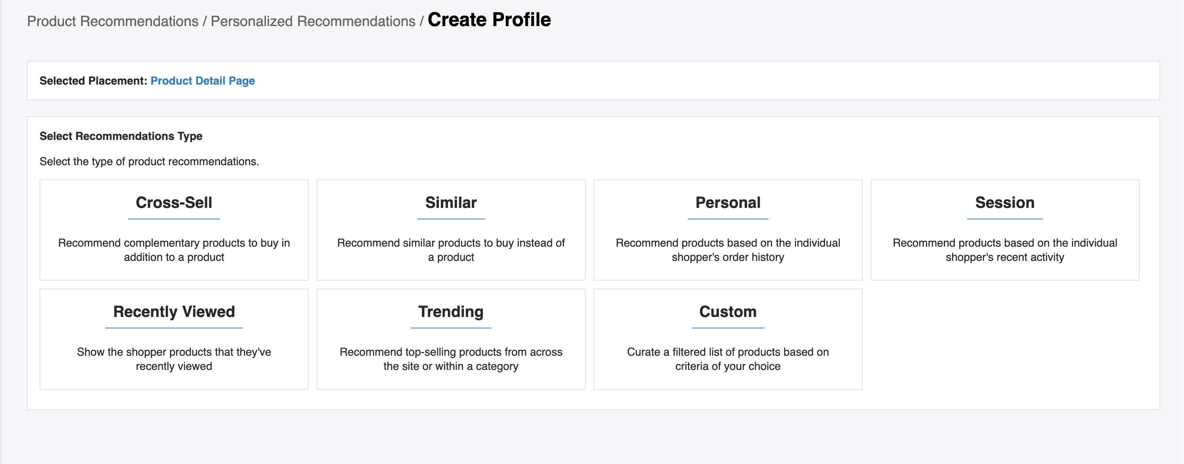
Task: Select the Cross-Sell recommendation card
Action: point(174,230)
